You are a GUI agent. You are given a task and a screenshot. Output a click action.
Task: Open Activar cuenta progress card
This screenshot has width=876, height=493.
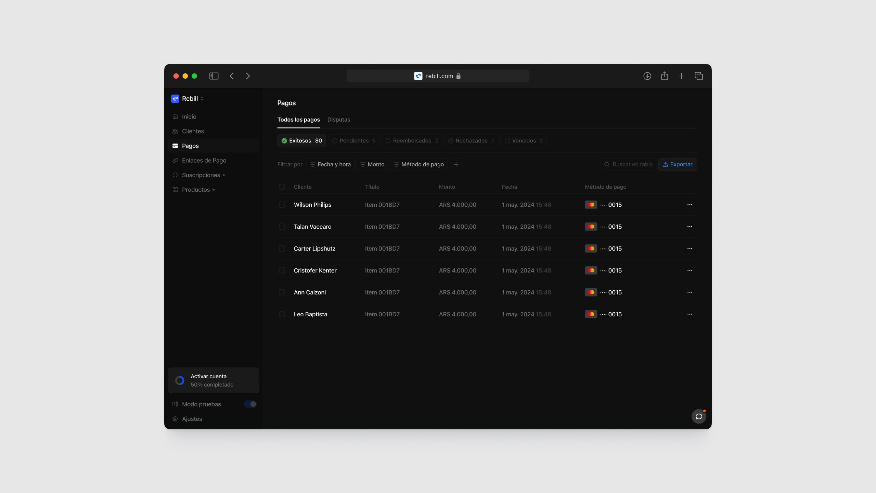point(213,380)
